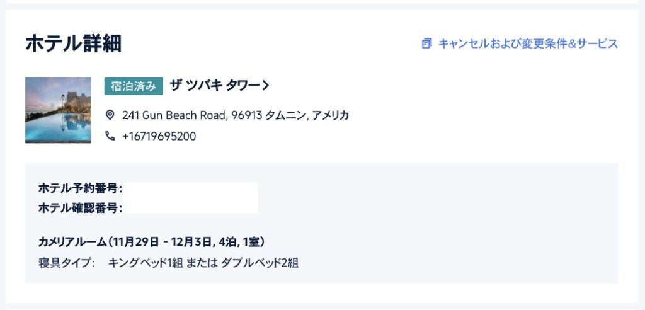
Task: Click the ホテル予約番号 label
Action: coord(80,188)
